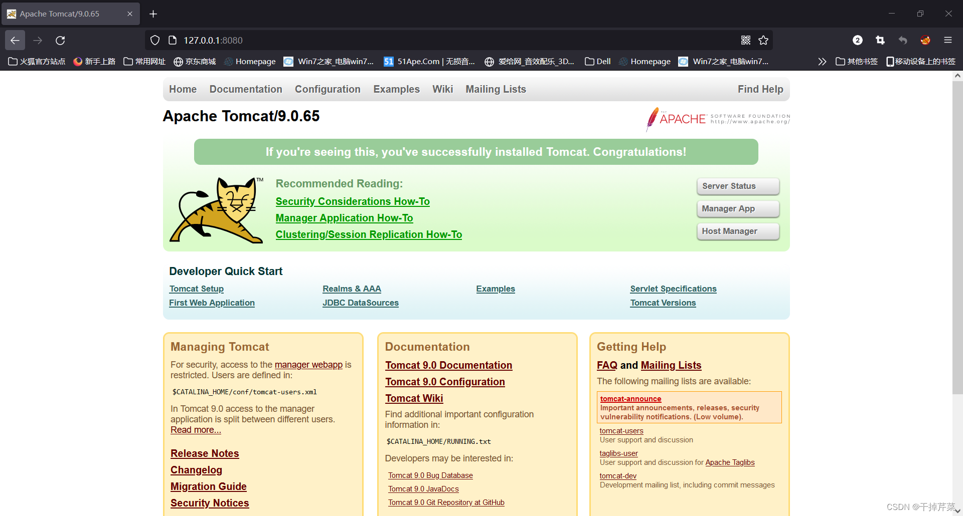
Task: Open the First Web Application link
Action: (x=212, y=303)
